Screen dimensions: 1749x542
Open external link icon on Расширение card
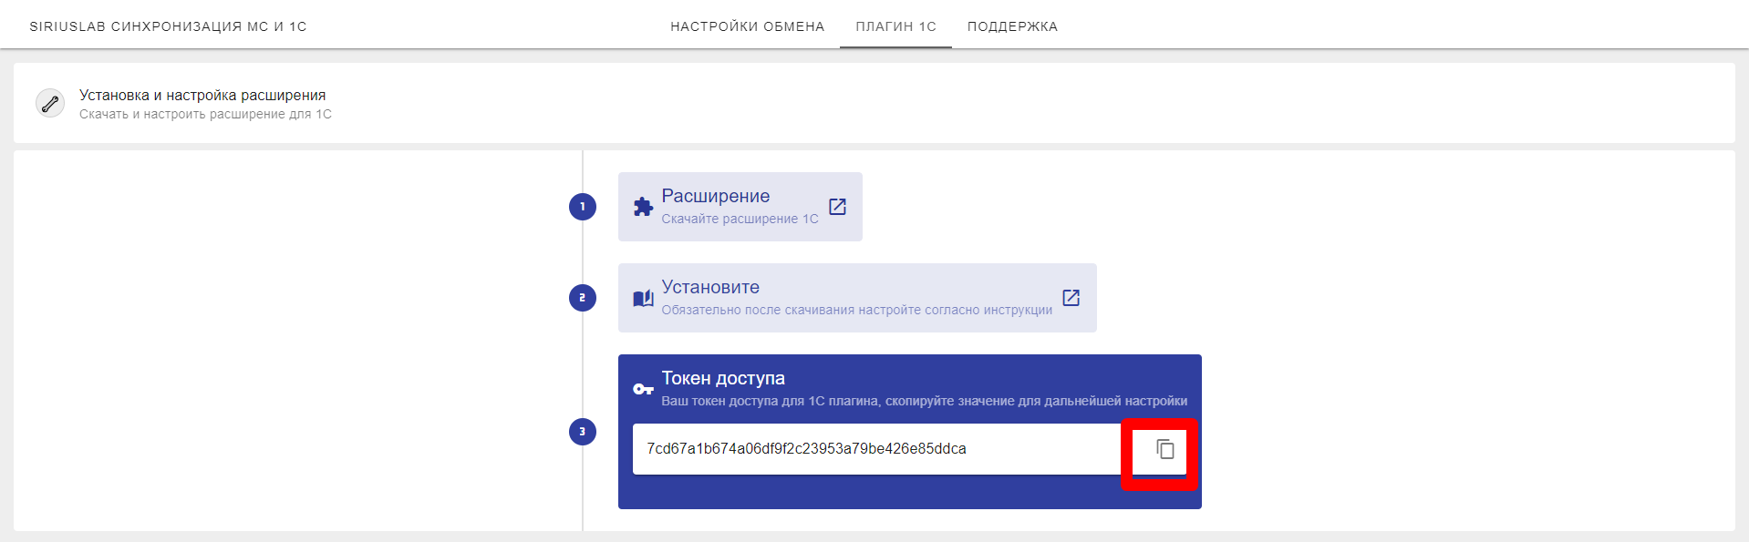[837, 207]
